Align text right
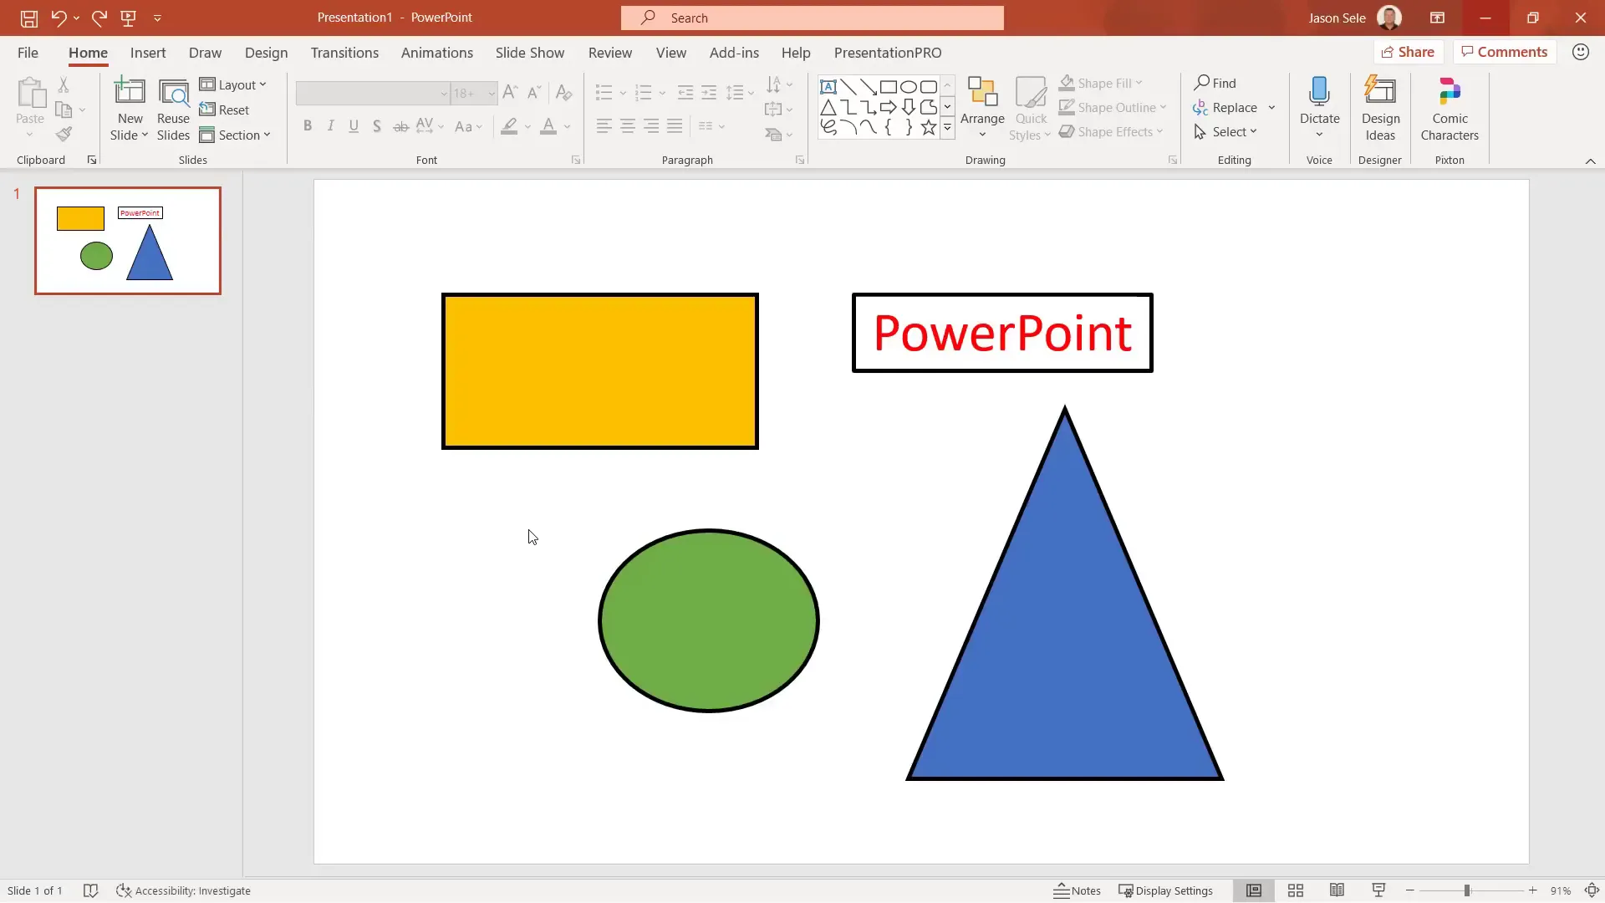Viewport: 1605px width, 903px height. (651, 126)
